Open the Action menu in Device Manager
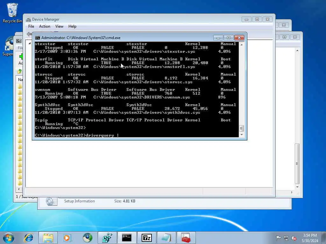Image resolution: width=326 pixels, height=244 pixels. pos(45,26)
